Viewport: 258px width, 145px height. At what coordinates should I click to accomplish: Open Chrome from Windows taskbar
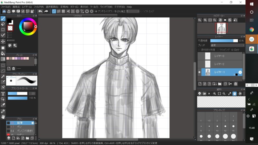[x=252, y=30]
